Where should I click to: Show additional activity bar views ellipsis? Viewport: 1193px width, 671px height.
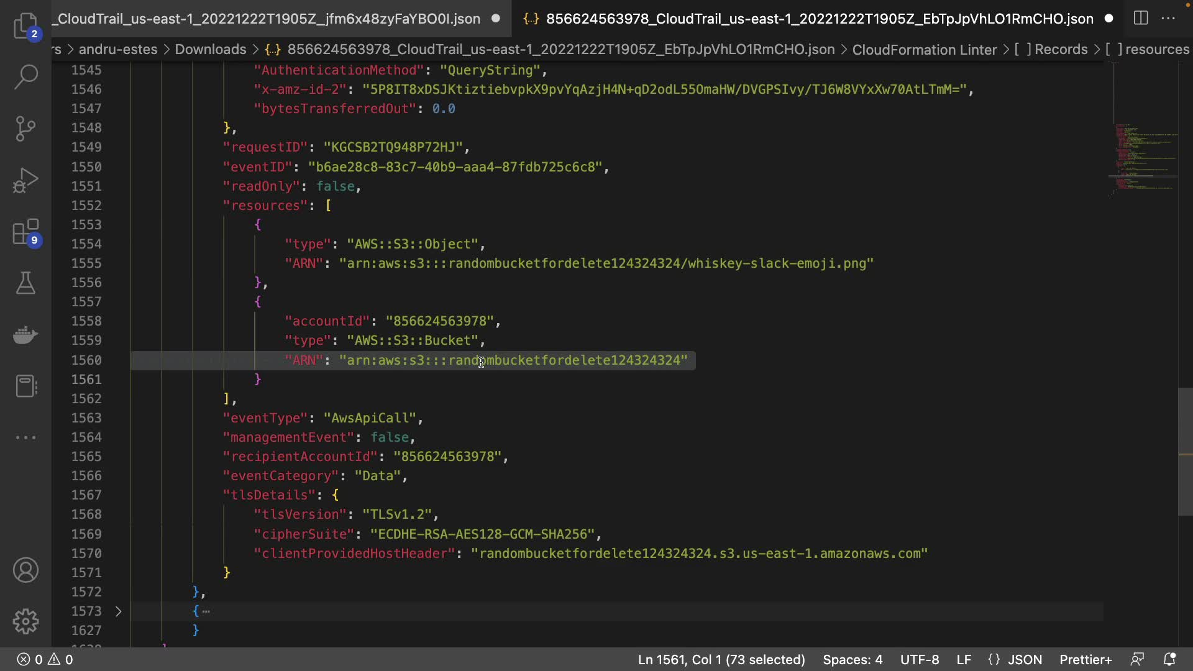25,437
